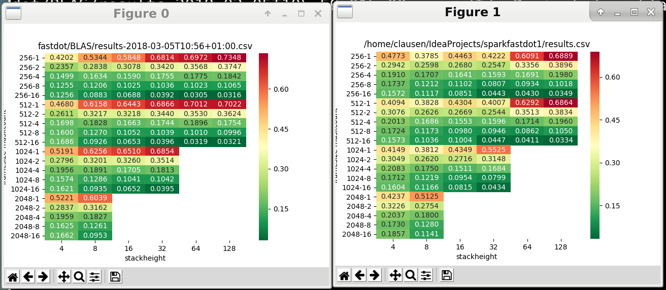Click the sparkfastdot1/results.csv plot title
This screenshot has height=290, width=666.
coord(477,44)
